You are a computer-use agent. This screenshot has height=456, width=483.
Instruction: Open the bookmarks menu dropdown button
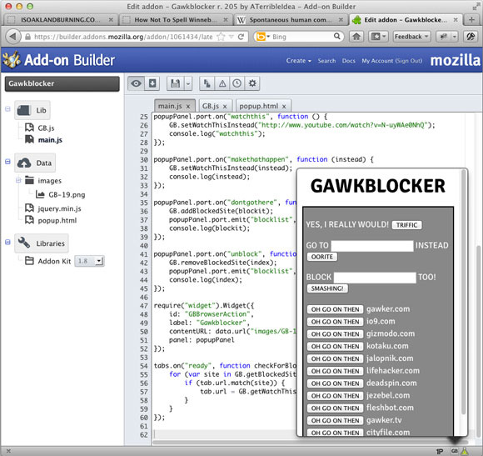[x=378, y=37]
